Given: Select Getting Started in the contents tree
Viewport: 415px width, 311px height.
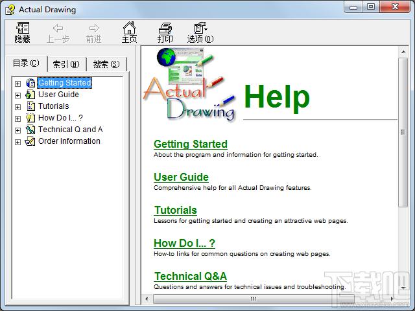Looking at the screenshot, I should 65,83.
